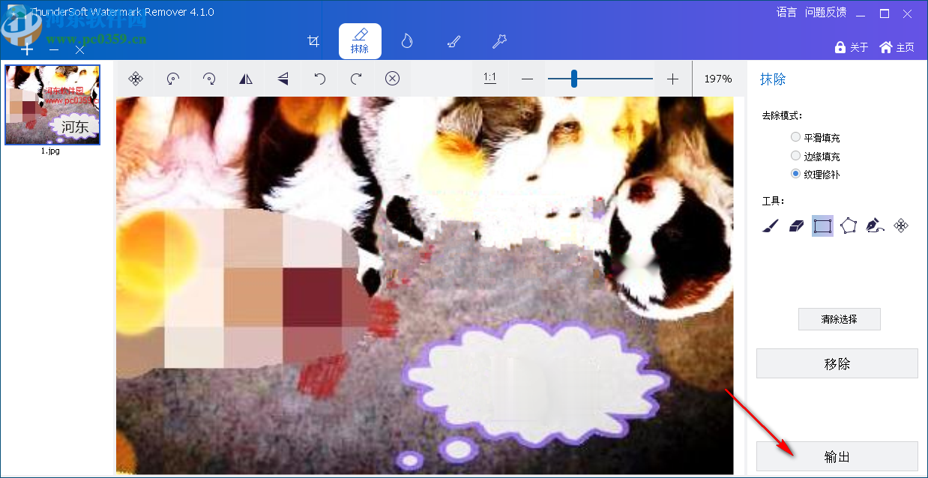Select the 1.jpg thumbnail

click(x=52, y=104)
